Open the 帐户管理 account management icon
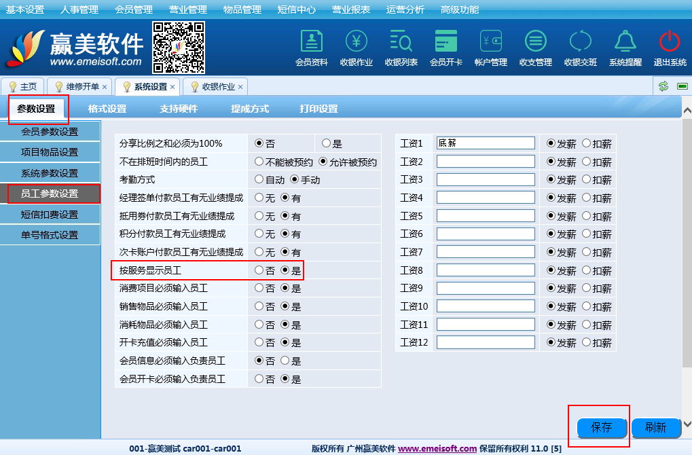The height and width of the screenshot is (455, 692). [491, 42]
